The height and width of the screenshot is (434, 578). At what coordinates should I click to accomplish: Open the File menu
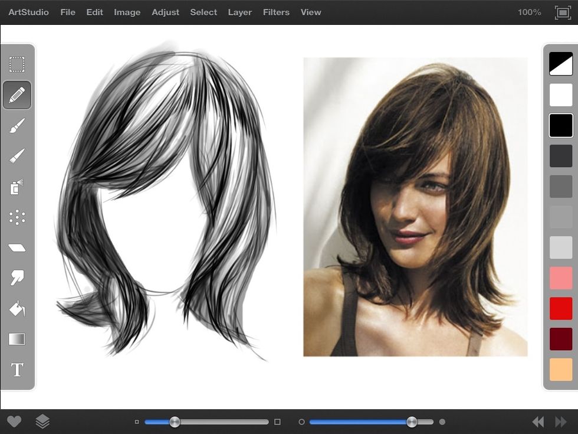(68, 12)
